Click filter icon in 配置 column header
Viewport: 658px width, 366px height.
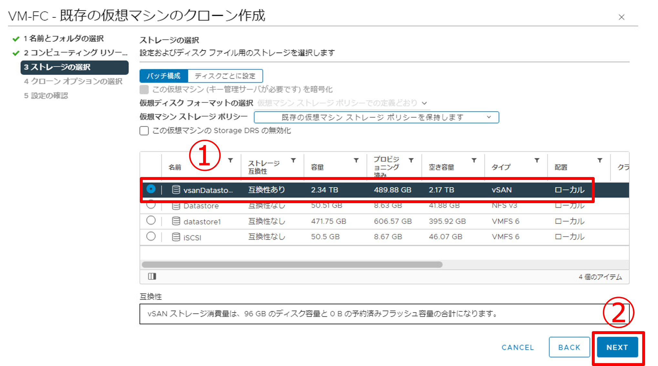(x=600, y=160)
